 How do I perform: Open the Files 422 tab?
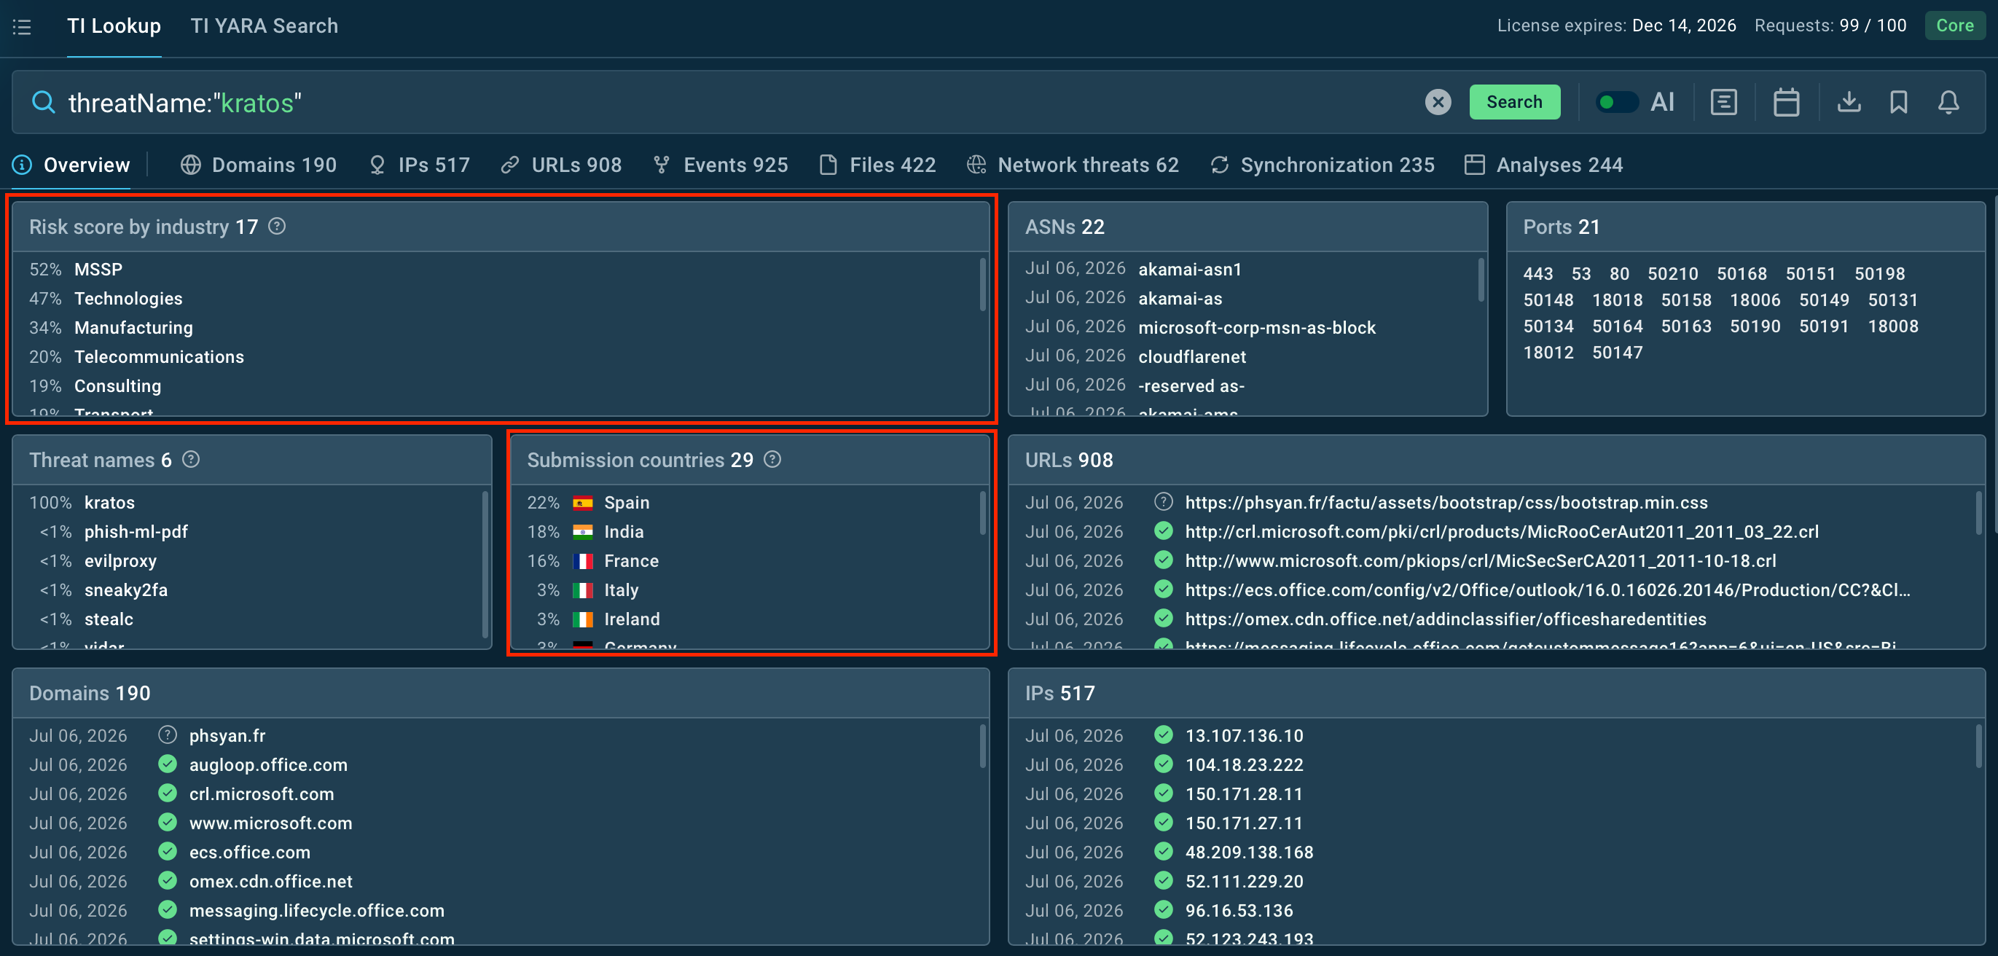[x=878, y=165]
